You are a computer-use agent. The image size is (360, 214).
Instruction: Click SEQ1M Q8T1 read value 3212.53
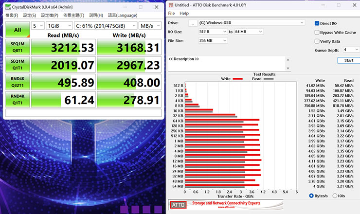click(63, 47)
